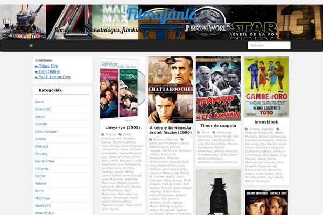Select the Dráma category in the sidebar
The image size is (323, 215).
(40, 139)
